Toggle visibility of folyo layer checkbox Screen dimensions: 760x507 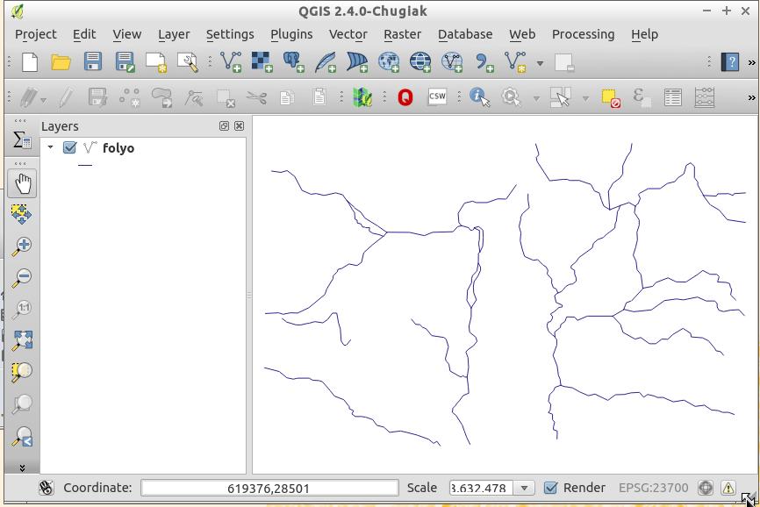point(69,147)
